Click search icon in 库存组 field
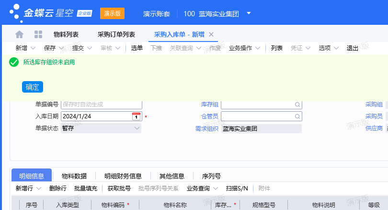Image resolution: width=388 pixels, height=210 pixels. click(297, 105)
